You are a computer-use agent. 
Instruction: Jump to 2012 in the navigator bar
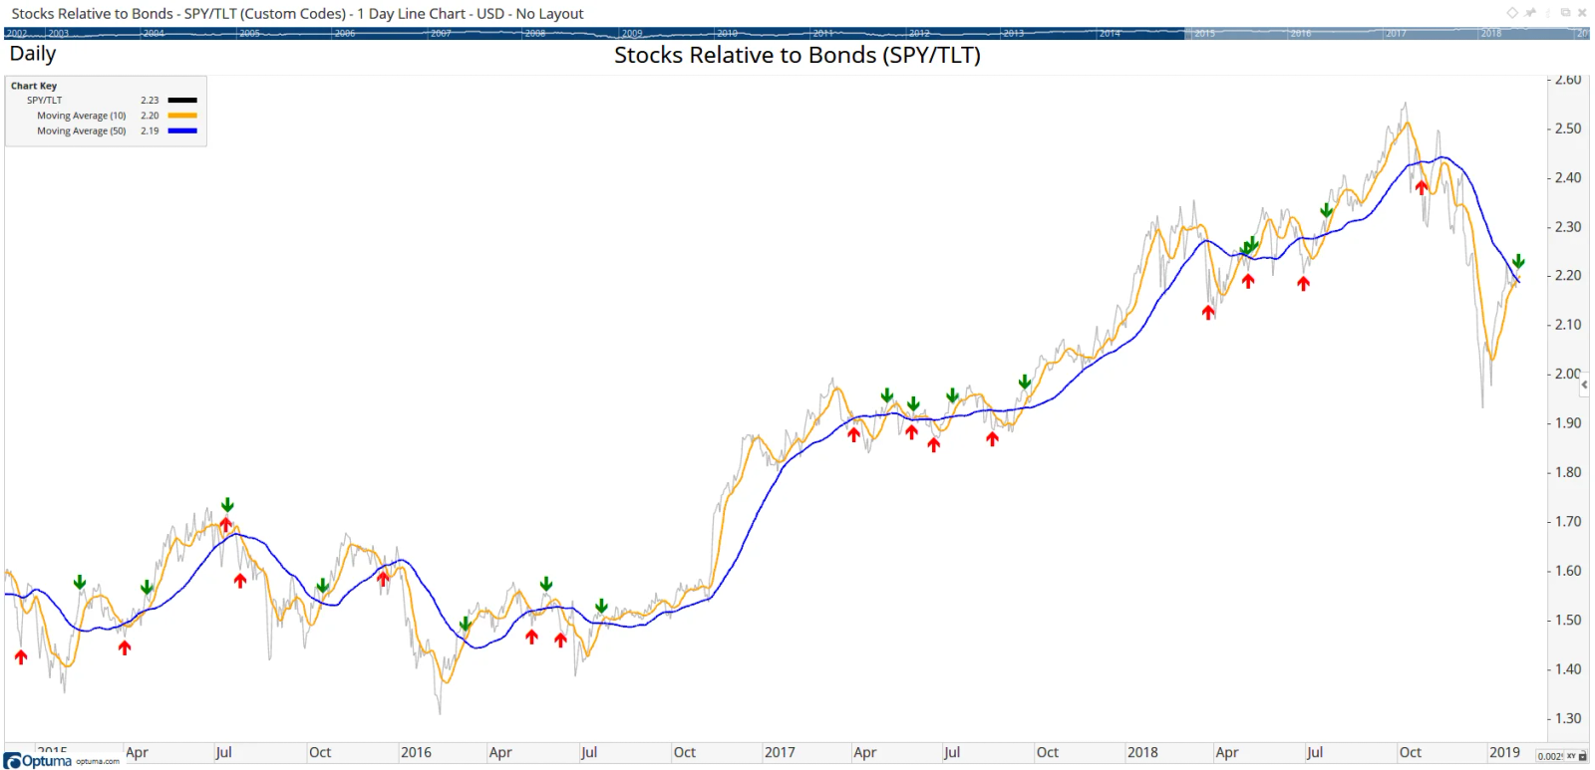[x=919, y=33]
